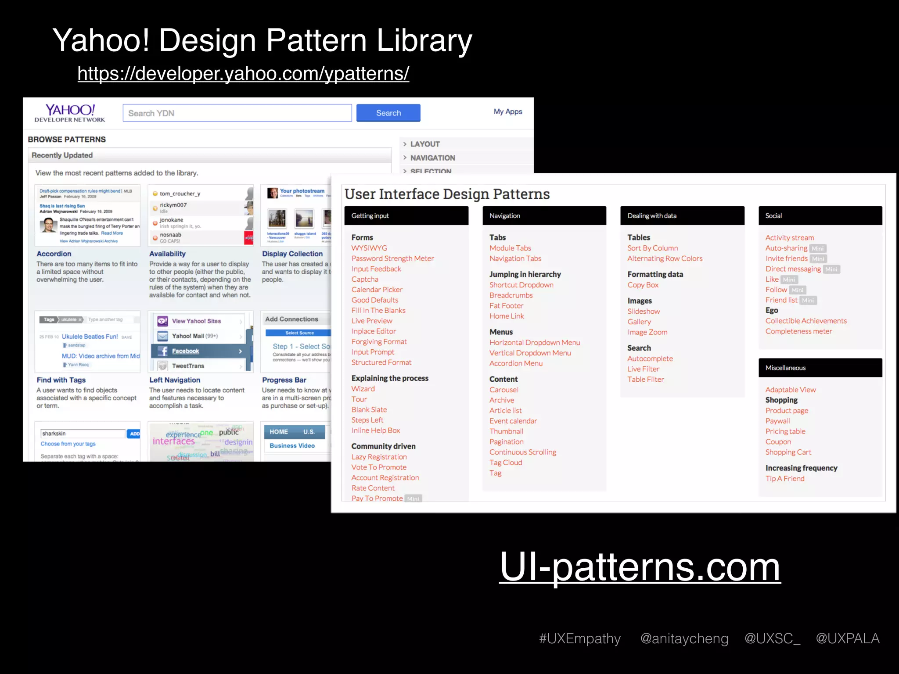The image size is (899, 674).
Task: Click the Search YDN input field
Action: coord(237,113)
